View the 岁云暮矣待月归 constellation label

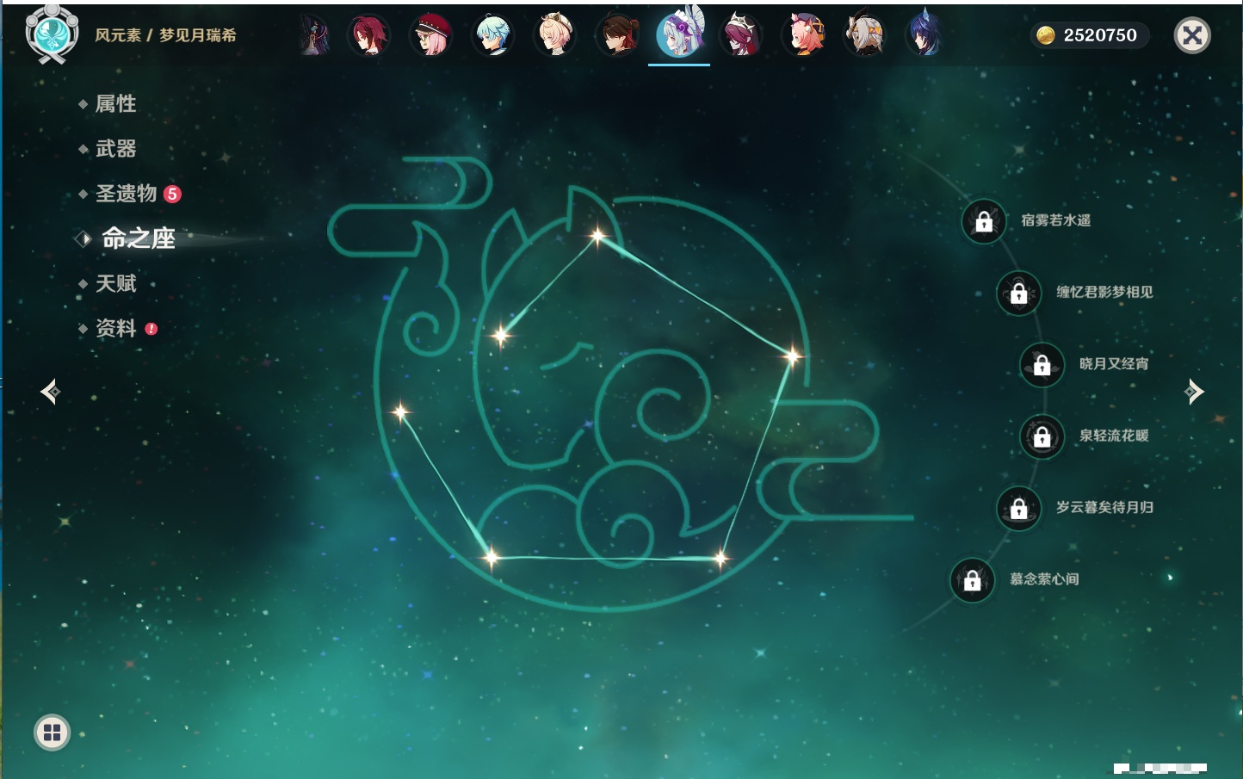coord(1105,507)
